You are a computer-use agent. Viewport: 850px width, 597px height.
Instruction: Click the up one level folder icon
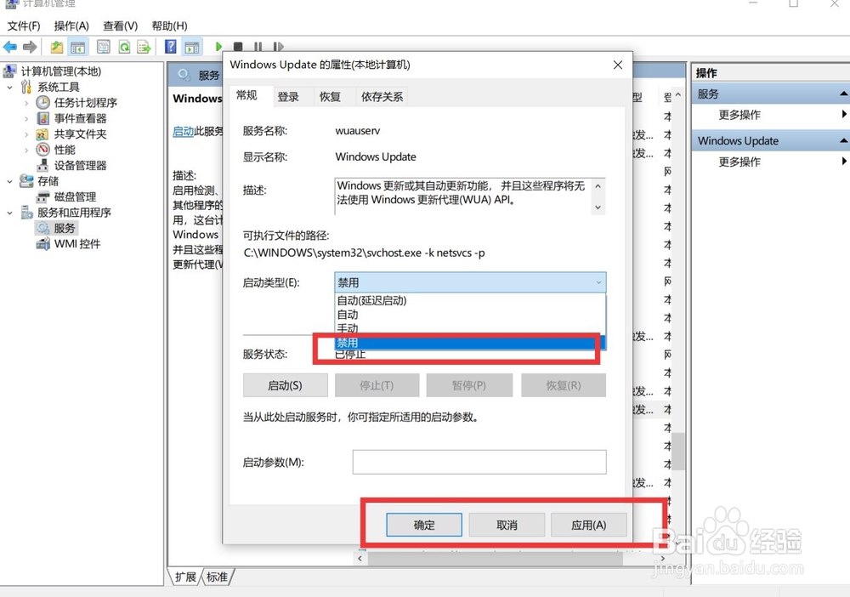pyautogui.click(x=57, y=47)
